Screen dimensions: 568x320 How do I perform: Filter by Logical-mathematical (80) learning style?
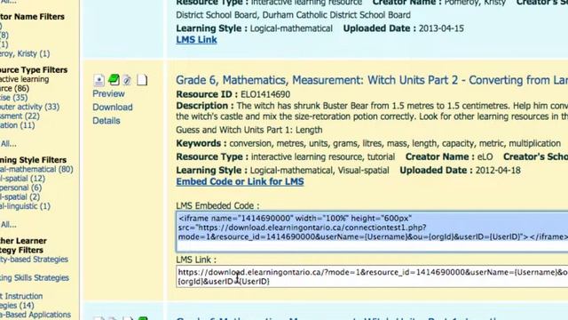coord(36,170)
